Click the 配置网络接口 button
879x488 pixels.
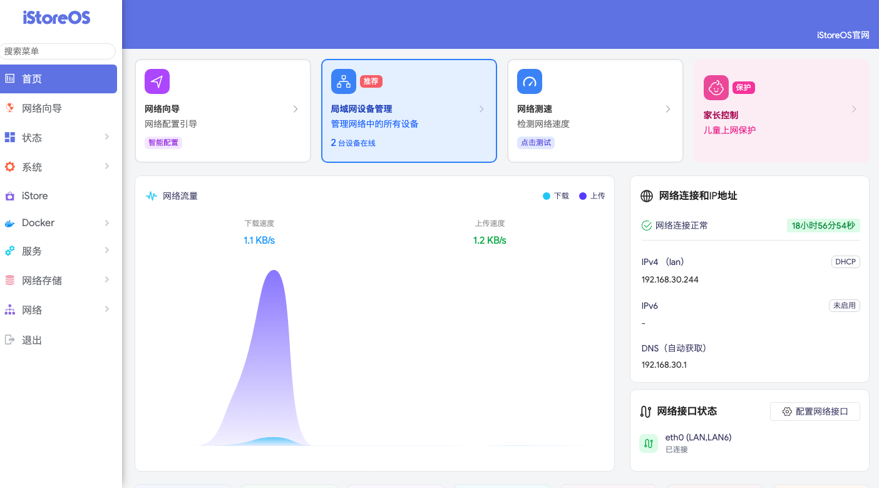point(815,412)
